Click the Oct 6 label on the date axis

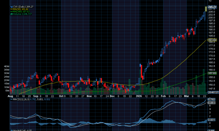[x=62, y=96]
